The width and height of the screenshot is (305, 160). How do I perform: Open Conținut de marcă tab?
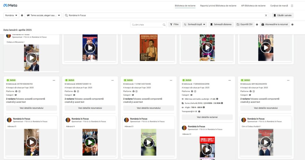(279, 6)
